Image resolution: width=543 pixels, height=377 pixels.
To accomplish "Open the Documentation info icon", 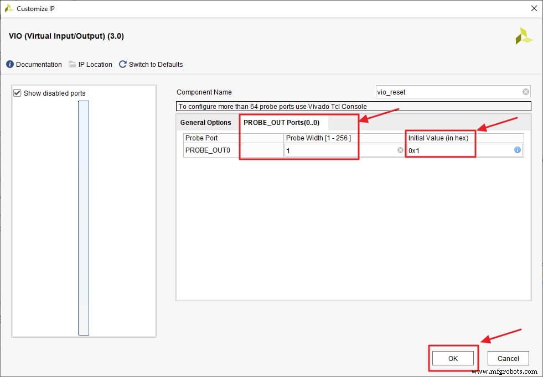I will click(9, 64).
